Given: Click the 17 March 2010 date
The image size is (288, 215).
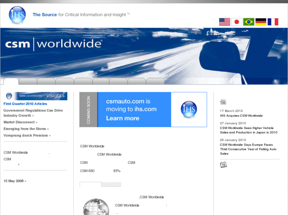Looking at the screenshot, I should [231, 111].
